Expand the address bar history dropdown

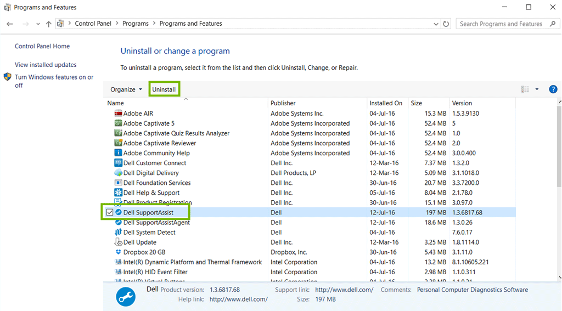point(436,24)
